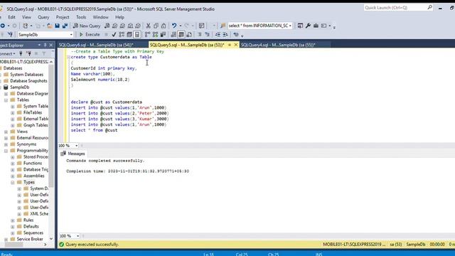Click the Database Engine Query icon
This screenshot has width=455, height=256.
(x=107, y=26)
